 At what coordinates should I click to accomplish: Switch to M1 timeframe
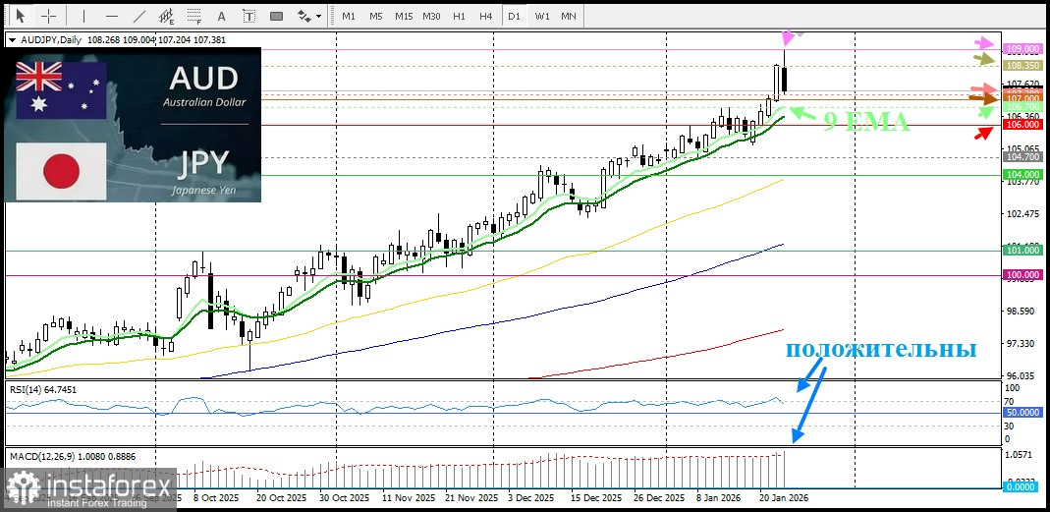pos(349,16)
